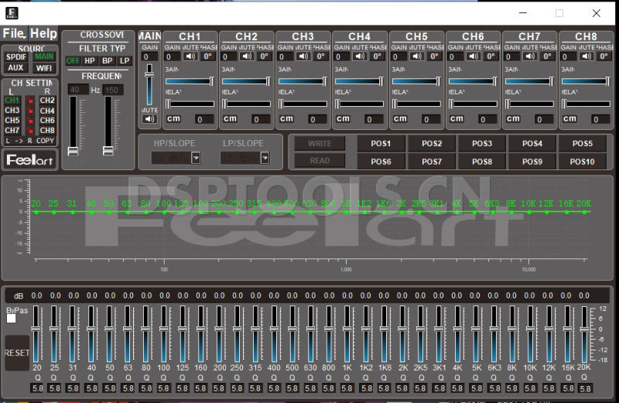Open the Help menu

tap(43, 33)
